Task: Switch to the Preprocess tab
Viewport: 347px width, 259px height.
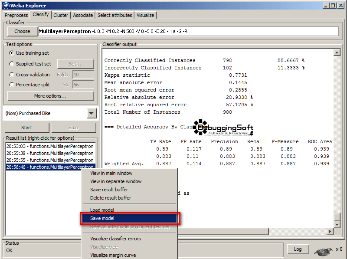Action: coord(16,15)
